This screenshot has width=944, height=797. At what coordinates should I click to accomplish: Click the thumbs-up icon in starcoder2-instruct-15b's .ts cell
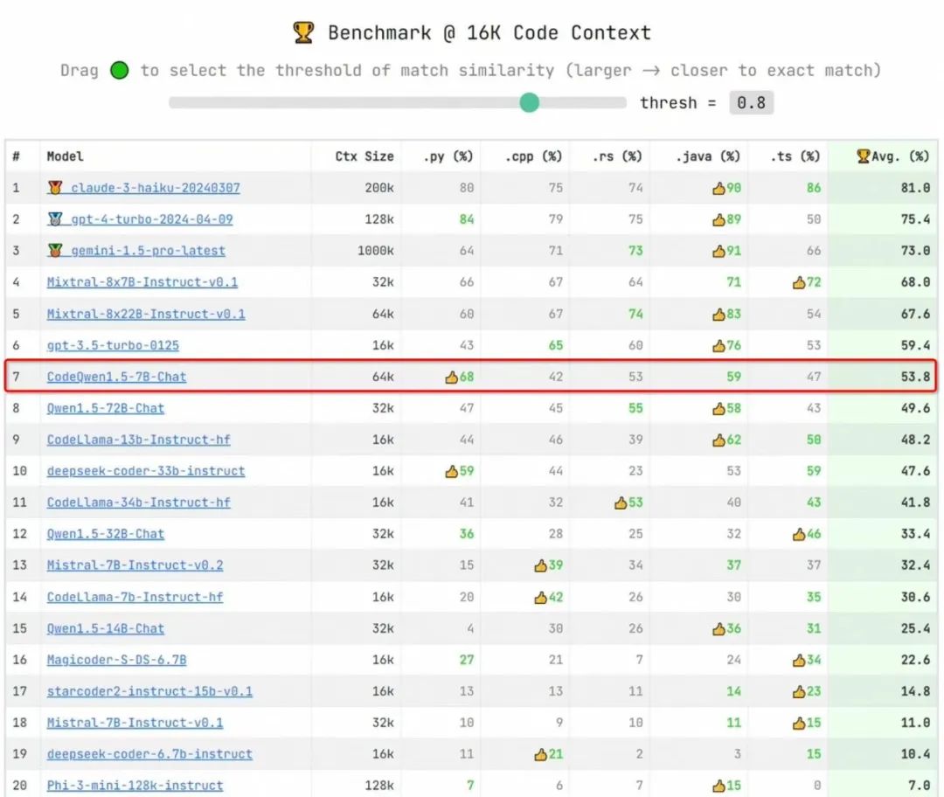pos(799,691)
